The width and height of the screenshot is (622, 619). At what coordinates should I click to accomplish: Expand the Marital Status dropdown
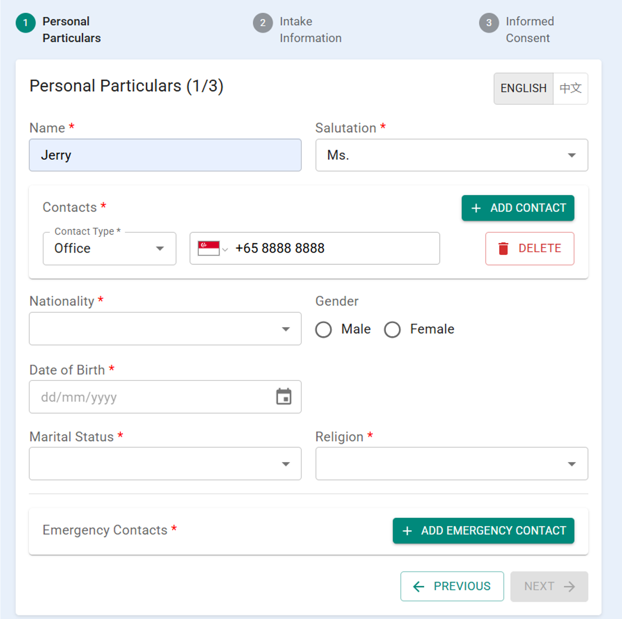click(165, 463)
